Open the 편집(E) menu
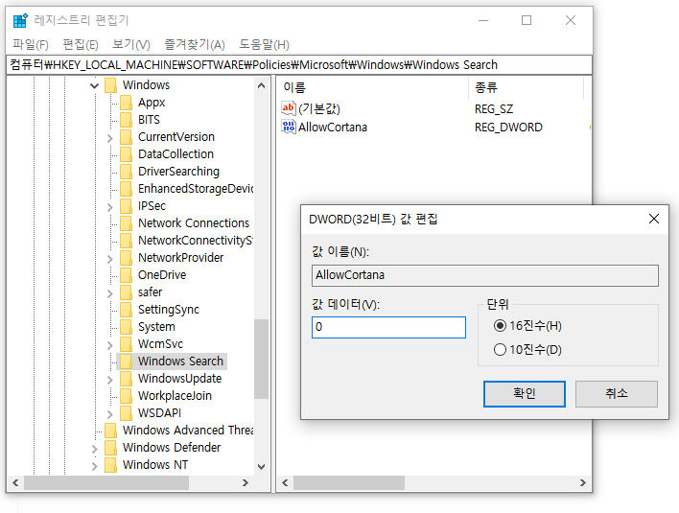Image resolution: width=679 pixels, height=513 pixels. coord(81,45)
